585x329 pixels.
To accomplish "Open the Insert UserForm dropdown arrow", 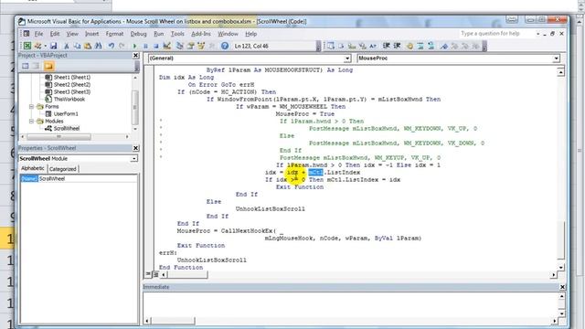I will click(45, 46).
